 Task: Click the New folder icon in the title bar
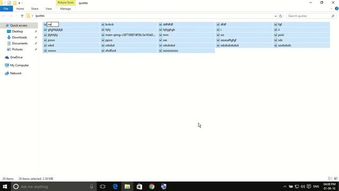(x=15, y=3)
